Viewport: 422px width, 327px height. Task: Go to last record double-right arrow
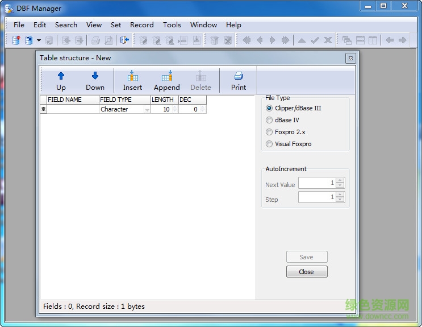coord(285,40)
